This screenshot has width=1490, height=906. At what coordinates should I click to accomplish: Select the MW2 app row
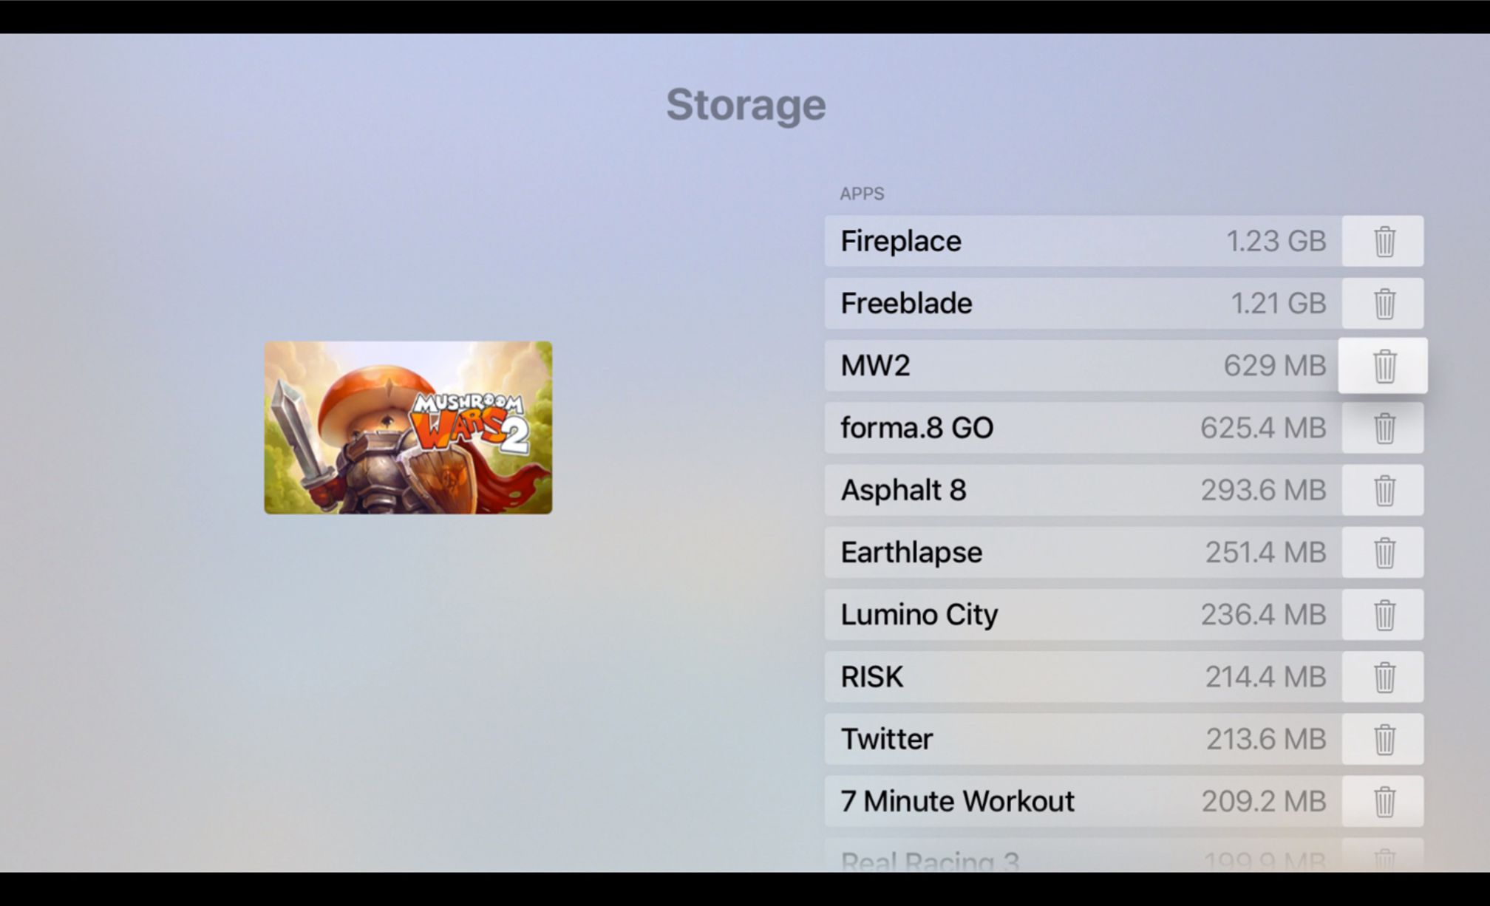click(x=1083, y=366)
